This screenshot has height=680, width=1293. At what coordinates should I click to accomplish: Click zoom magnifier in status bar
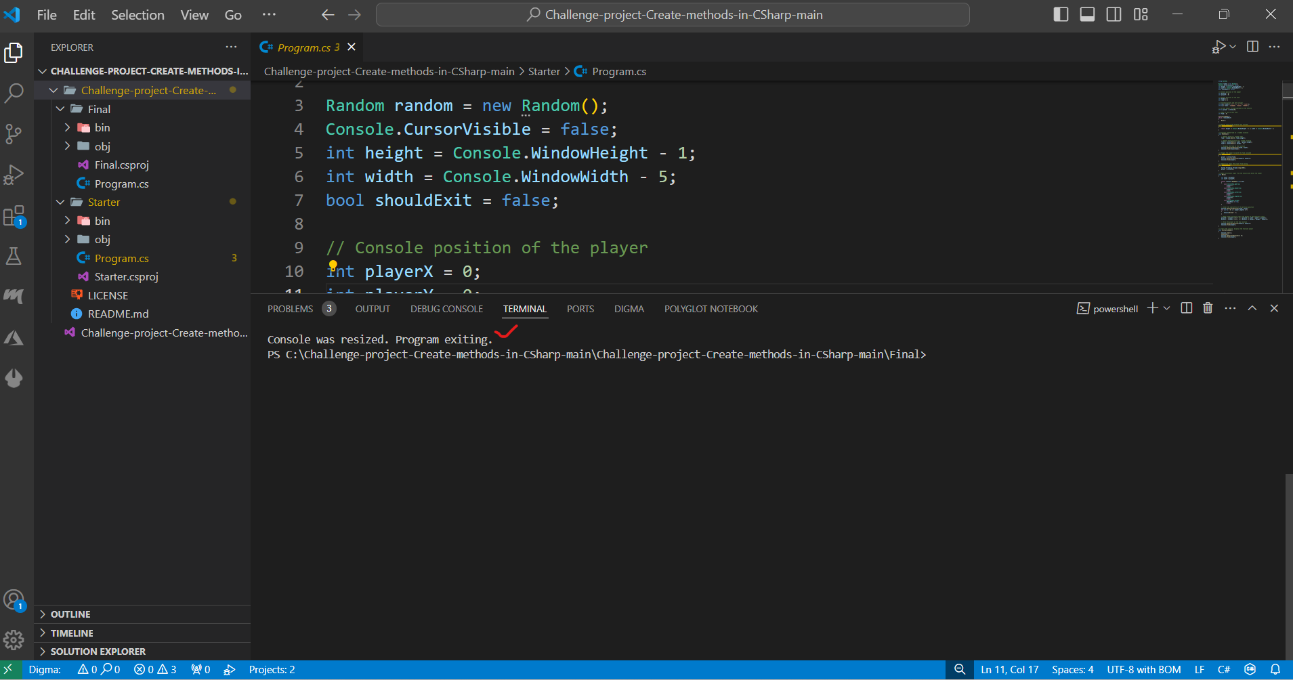(x=959, y=669)
